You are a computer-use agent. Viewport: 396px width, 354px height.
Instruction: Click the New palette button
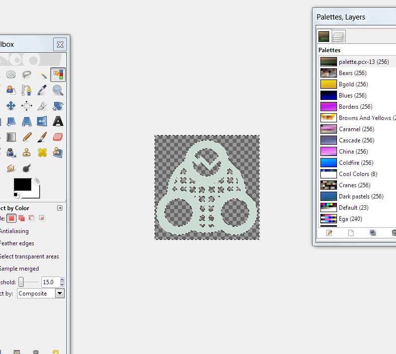coord(351,233)
